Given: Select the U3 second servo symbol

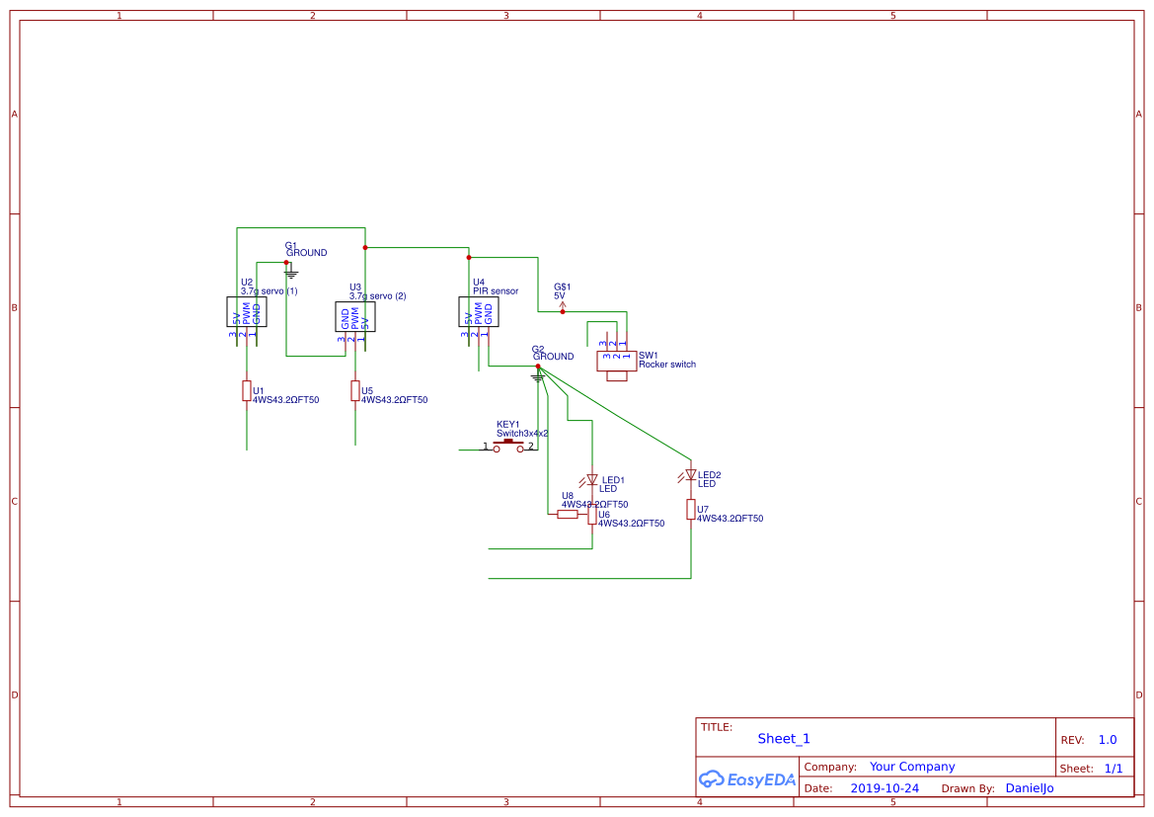Looking at the screenshot, I should pos(355,316).
